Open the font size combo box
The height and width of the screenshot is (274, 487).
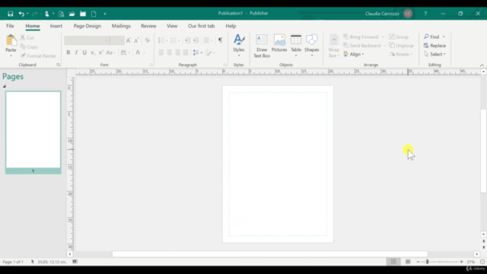(x=116, y=40)
